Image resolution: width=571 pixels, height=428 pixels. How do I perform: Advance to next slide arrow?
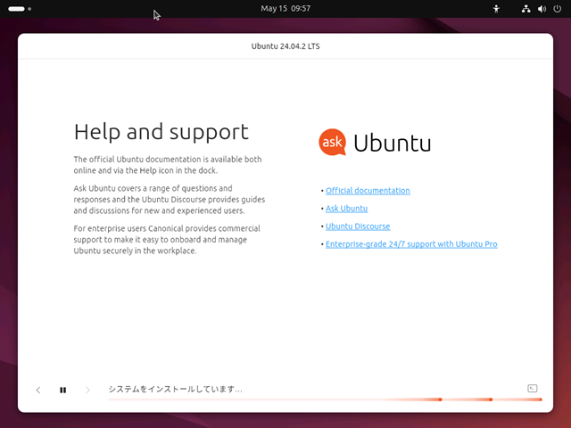[87, 390]
